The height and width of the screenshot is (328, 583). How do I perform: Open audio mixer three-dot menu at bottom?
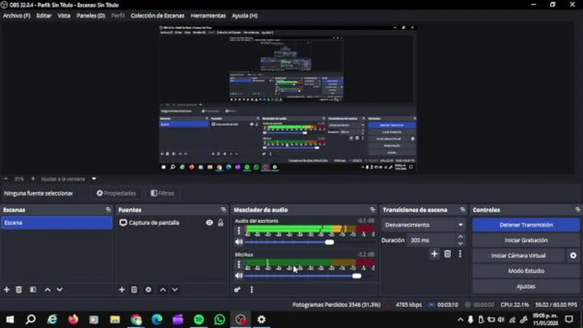(x=252, y=289)
